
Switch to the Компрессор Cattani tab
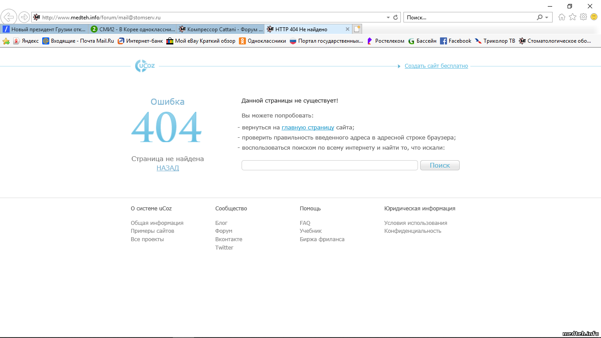point(221,29)
